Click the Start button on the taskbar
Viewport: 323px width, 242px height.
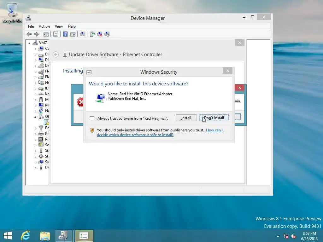(x=8, y=236)
